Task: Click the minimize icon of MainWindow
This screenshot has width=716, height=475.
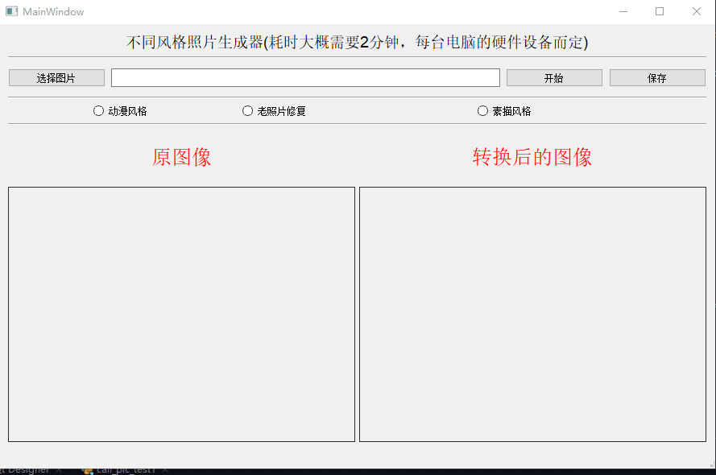Action: pos(623,11)
